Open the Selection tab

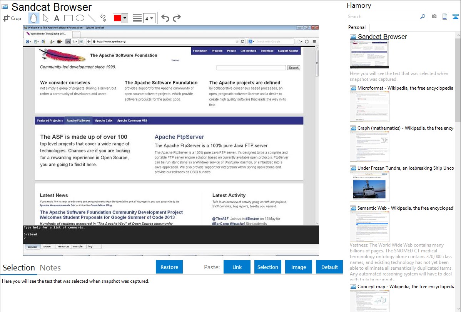(x=19, y=268)
